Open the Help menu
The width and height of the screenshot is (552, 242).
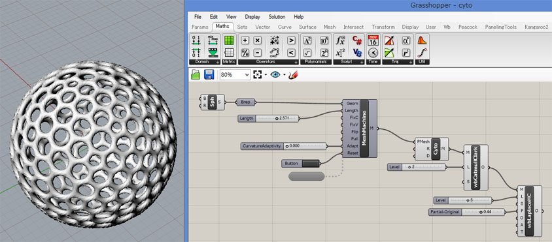(298, 17)
